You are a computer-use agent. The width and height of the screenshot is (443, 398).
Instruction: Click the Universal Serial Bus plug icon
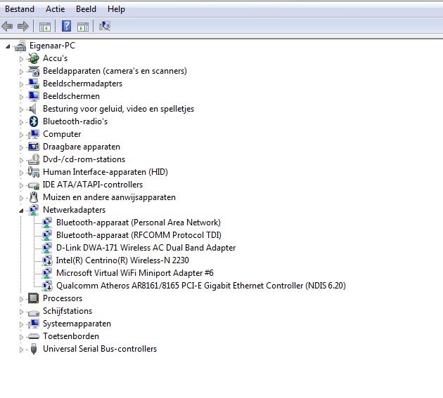pyautogui.click(x=34, y=349)
